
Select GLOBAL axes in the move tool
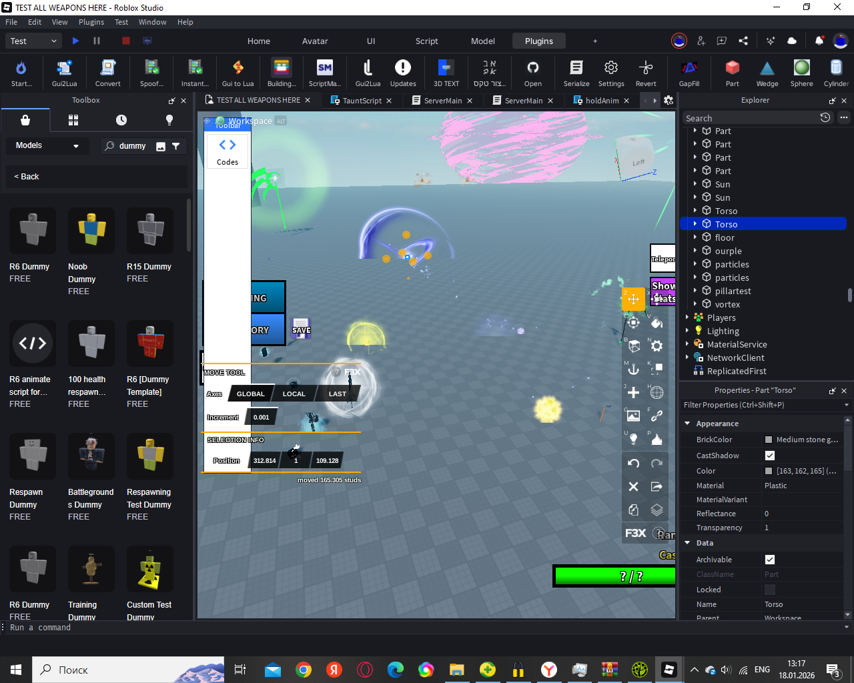tap(251, 394)
